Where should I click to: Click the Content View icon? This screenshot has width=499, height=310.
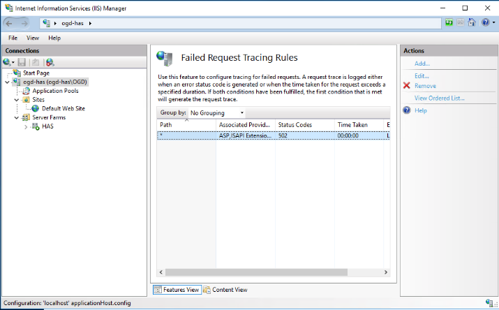point(207,290)
